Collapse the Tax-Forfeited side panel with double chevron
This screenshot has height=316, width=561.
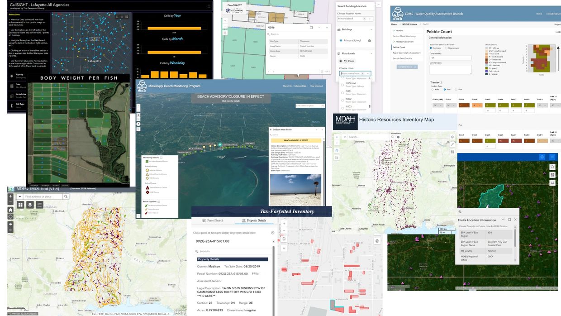click(x=284, y=249)
